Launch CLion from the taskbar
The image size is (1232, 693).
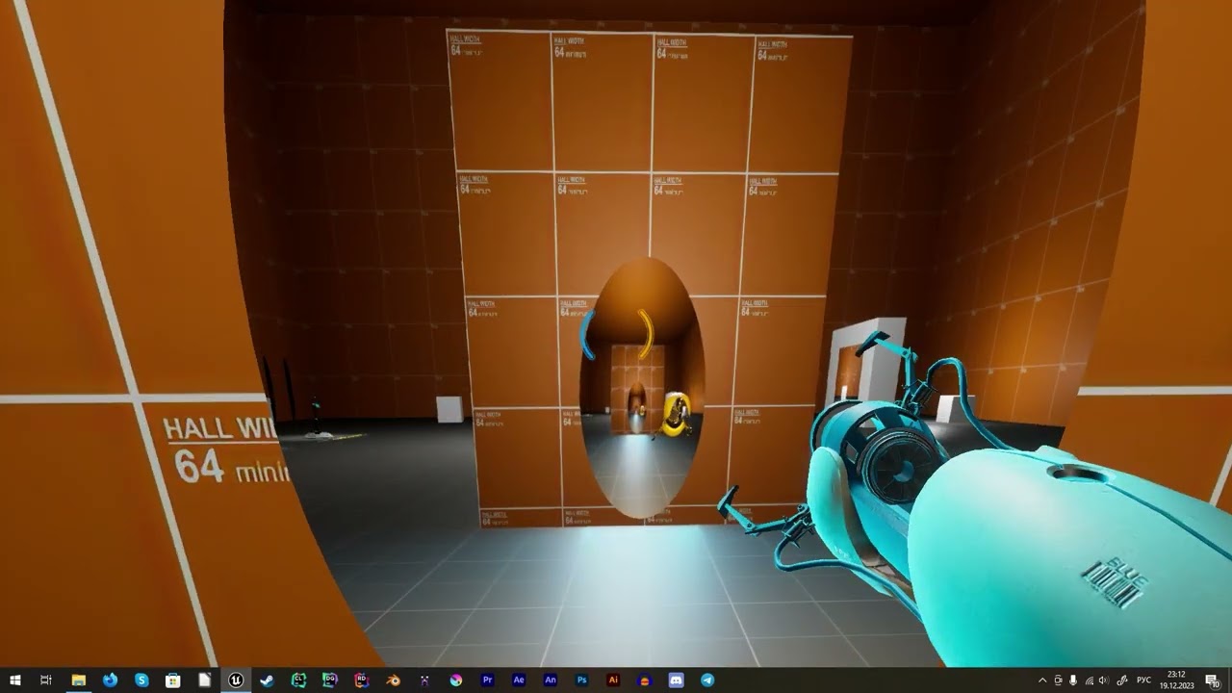click(x=298, y=680)
